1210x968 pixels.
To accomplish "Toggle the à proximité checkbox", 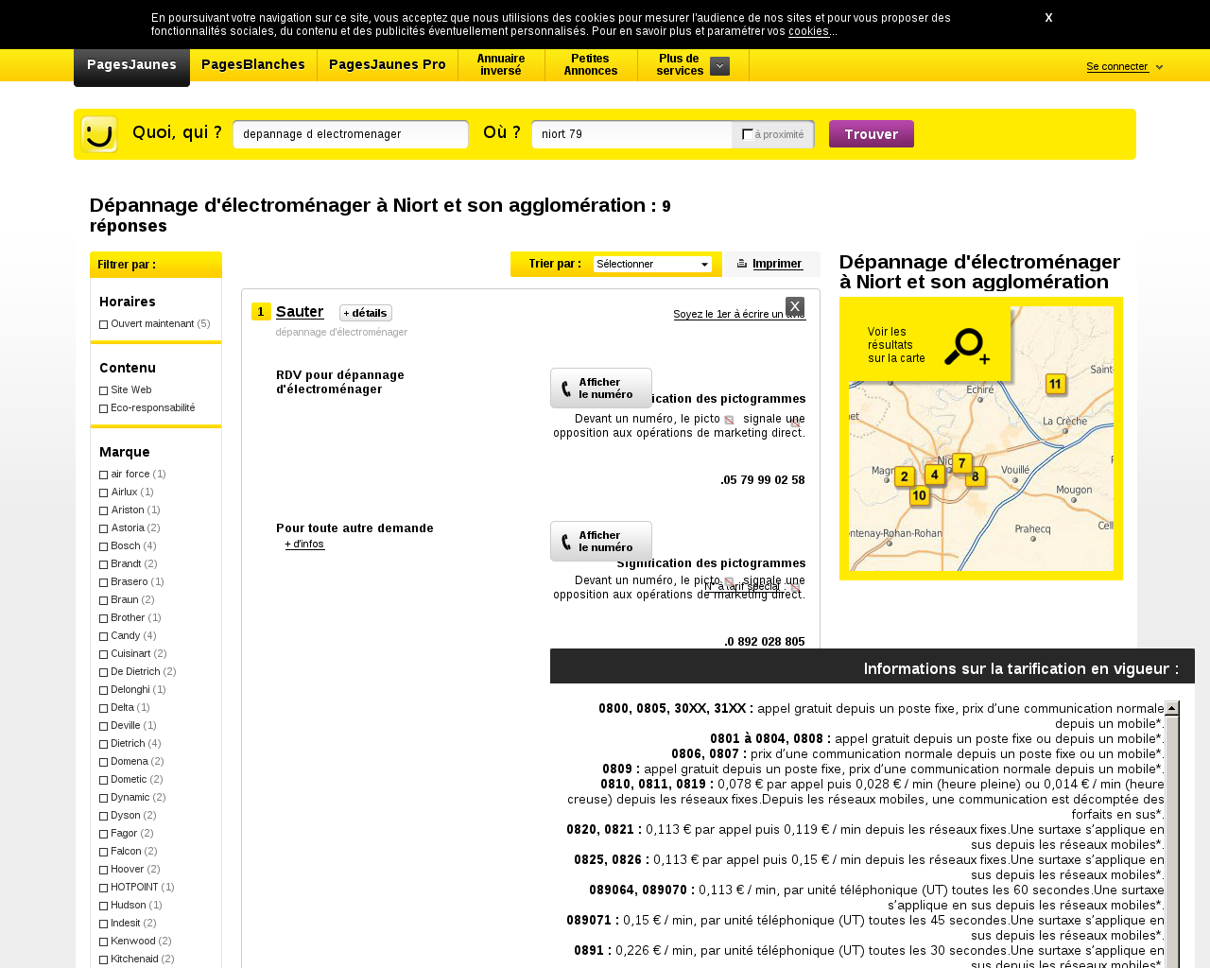I will (747, 134).
